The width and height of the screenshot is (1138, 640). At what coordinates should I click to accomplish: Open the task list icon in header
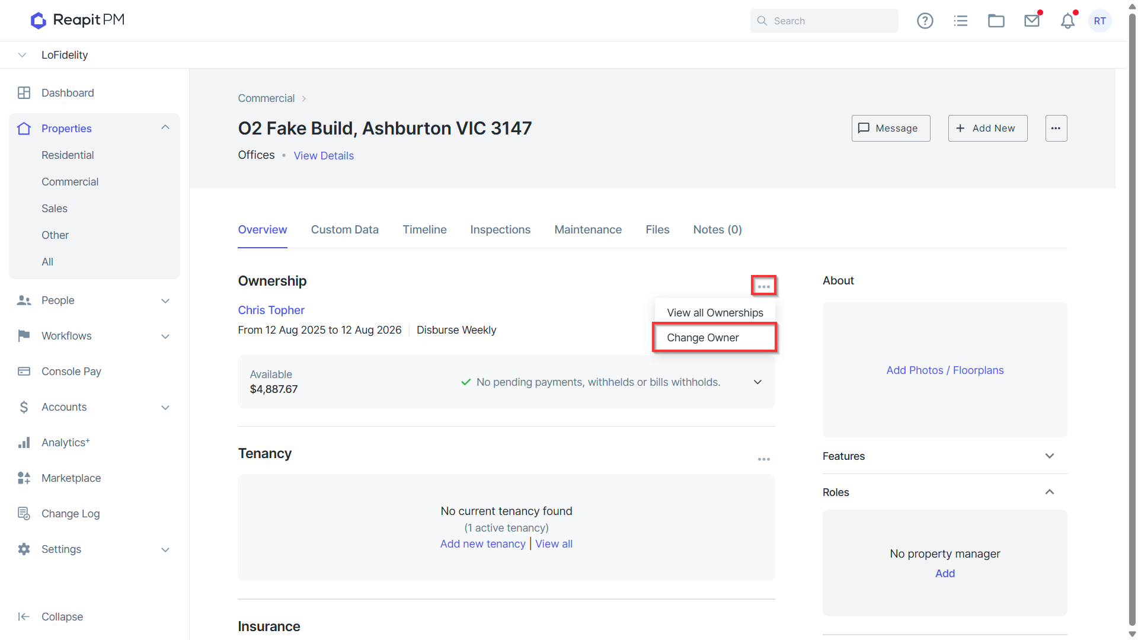click(960, 21)
